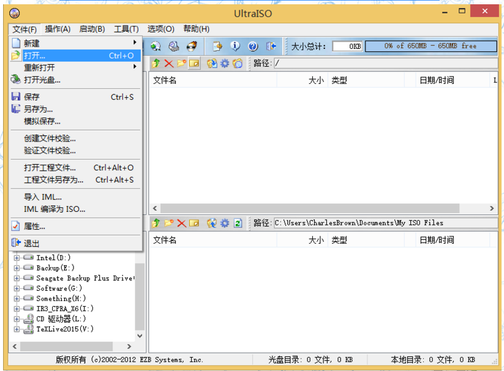Viewport: 504px width, 371px height.
Task: Sort image pane by 文件名 column header
Action: click(214, 80)
